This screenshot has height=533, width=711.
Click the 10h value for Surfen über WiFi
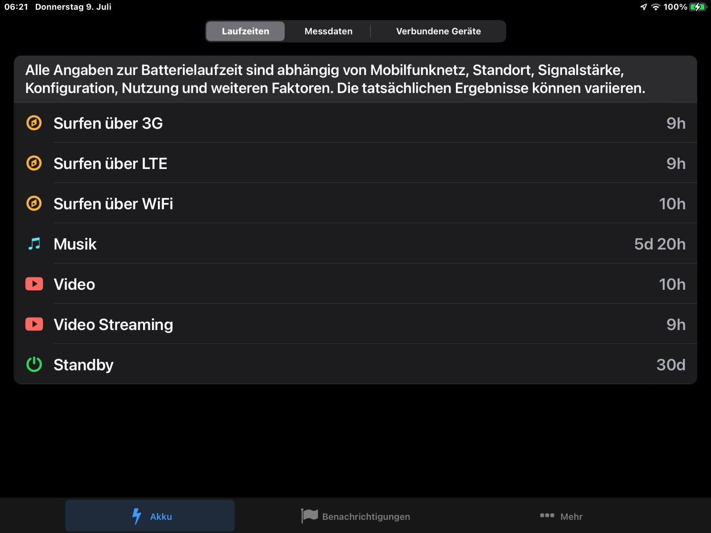tap(672, 204)
